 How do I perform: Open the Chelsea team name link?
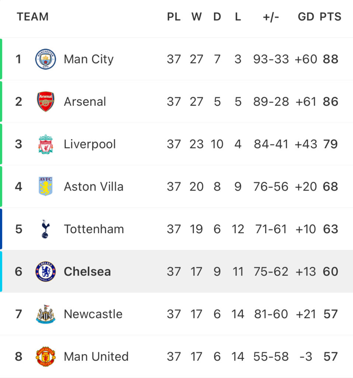click(87, 271)
